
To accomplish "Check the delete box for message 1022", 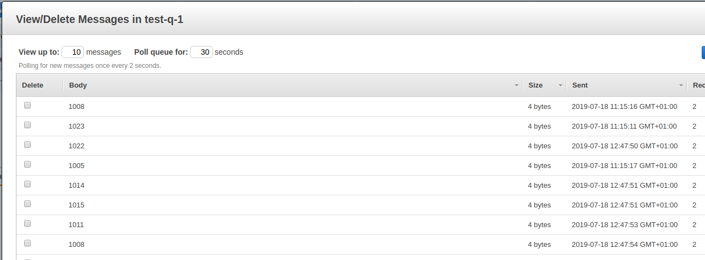I will click(27, 145).
